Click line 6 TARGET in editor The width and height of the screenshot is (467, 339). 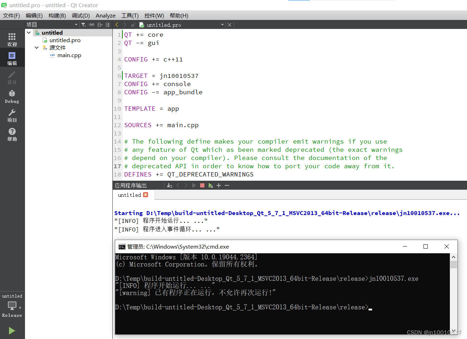[161, 76]
